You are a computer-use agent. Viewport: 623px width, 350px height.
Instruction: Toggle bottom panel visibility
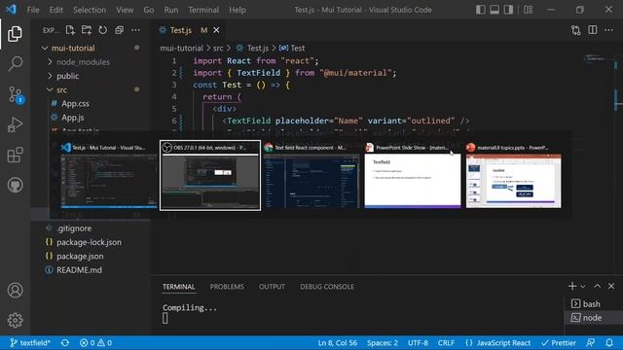495,10
